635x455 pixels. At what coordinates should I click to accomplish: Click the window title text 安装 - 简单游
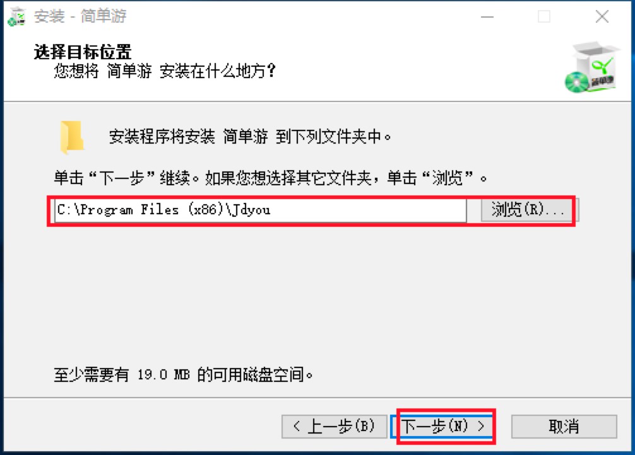pos(80,16)
